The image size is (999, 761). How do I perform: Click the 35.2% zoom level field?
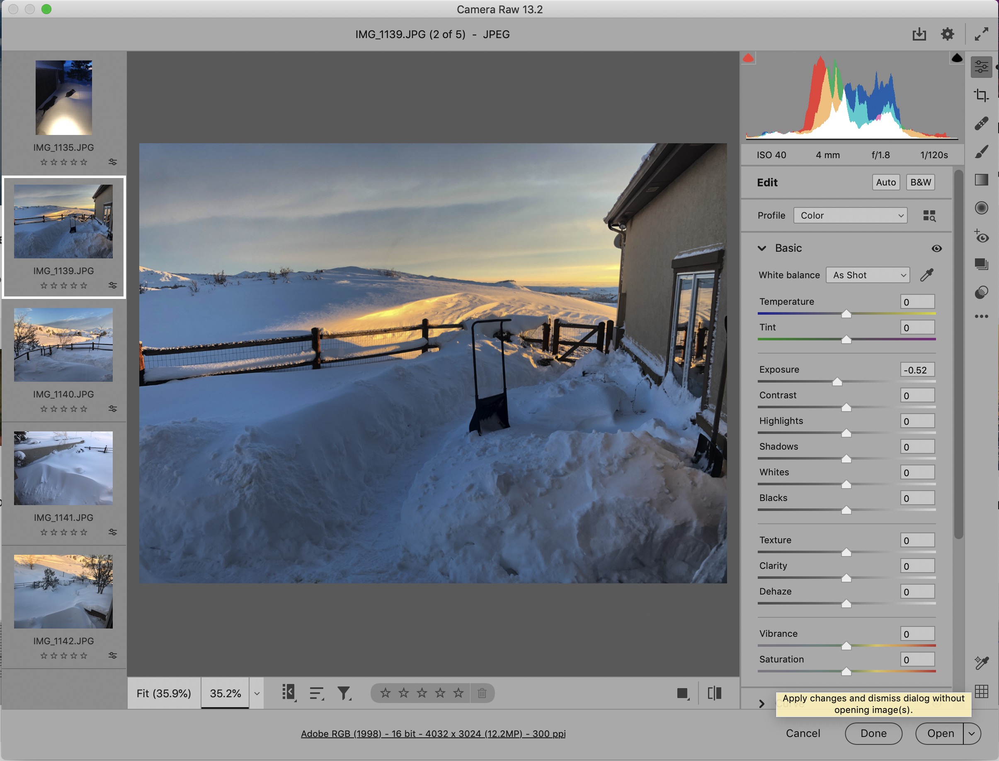225,694
